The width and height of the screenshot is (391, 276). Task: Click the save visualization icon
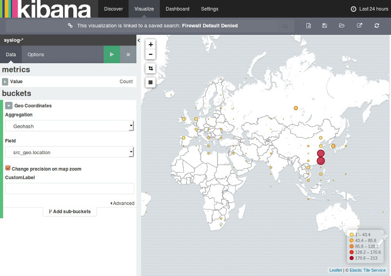tap(325, 25)
